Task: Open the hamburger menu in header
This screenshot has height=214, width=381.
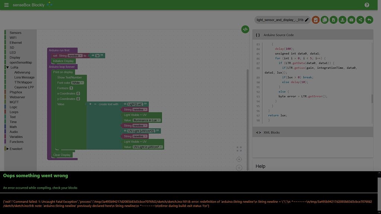Action: (6, 5)
